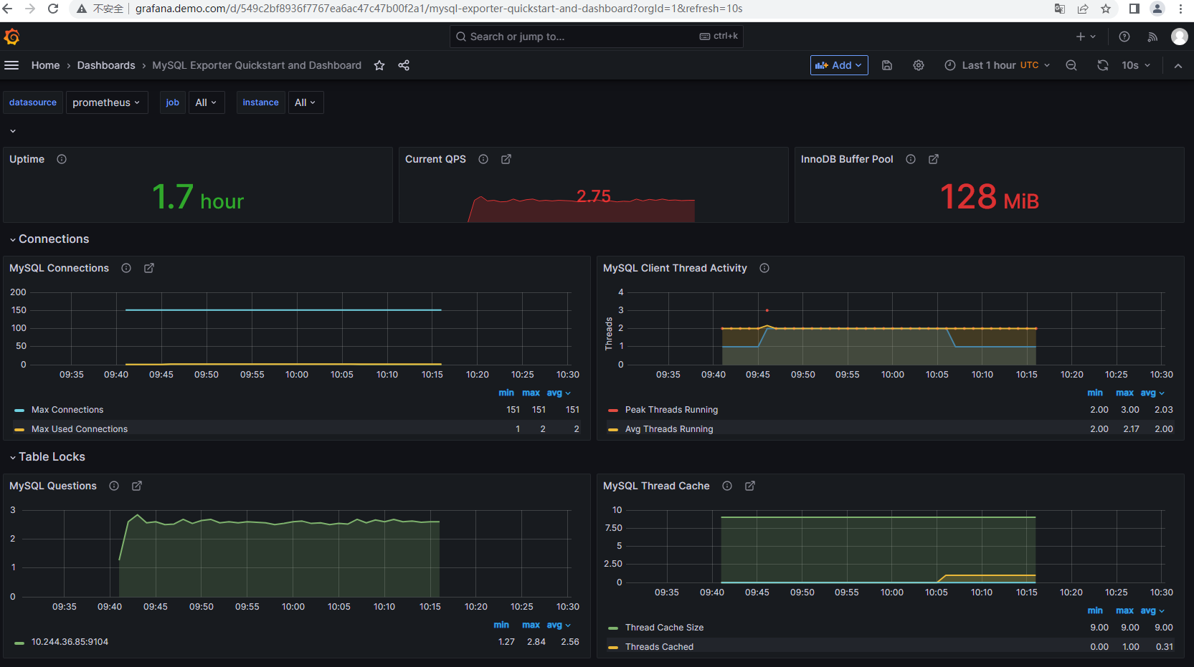
Task: Open the plus new-item dropdown
Action: [1086, 37]
